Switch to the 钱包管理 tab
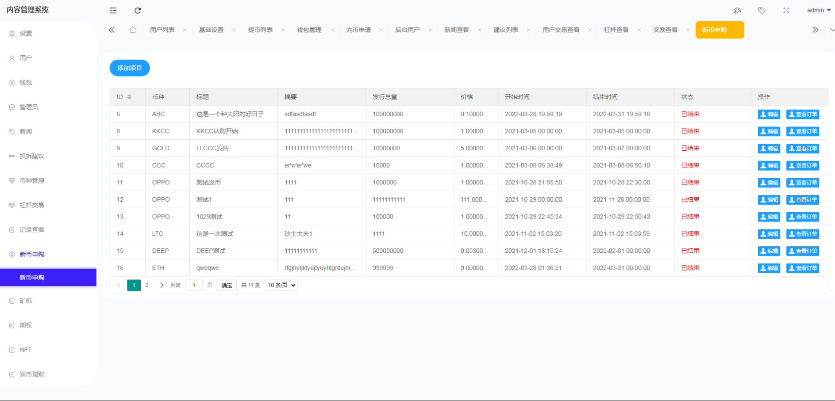Screen dimensions: 835x401 pos(309,30)
